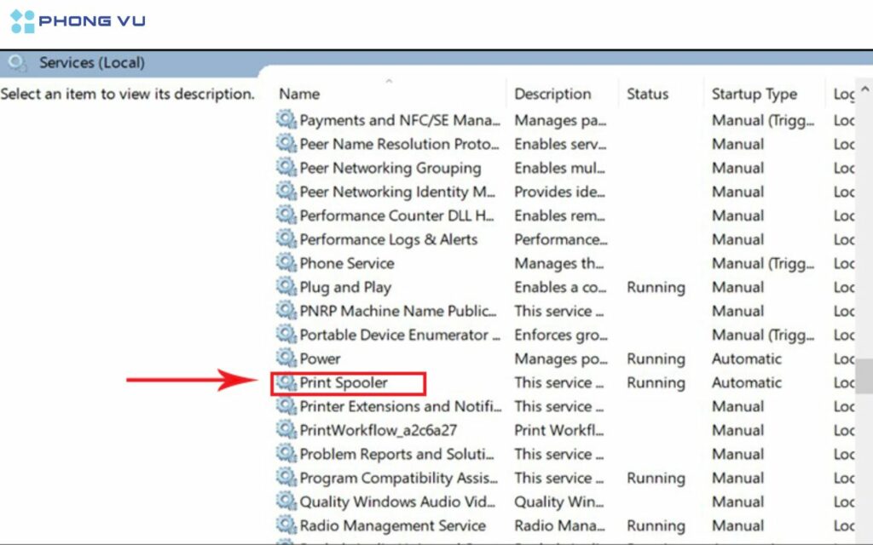This screenshot has height=545, width=873.
Task: Sort by the Startup Type column header
Action: pyautogui.click(x=754, y=95)
